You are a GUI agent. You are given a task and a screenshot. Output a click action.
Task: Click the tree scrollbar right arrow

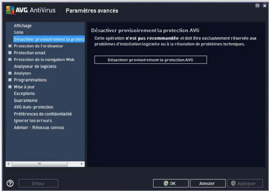tap(82, 164)
